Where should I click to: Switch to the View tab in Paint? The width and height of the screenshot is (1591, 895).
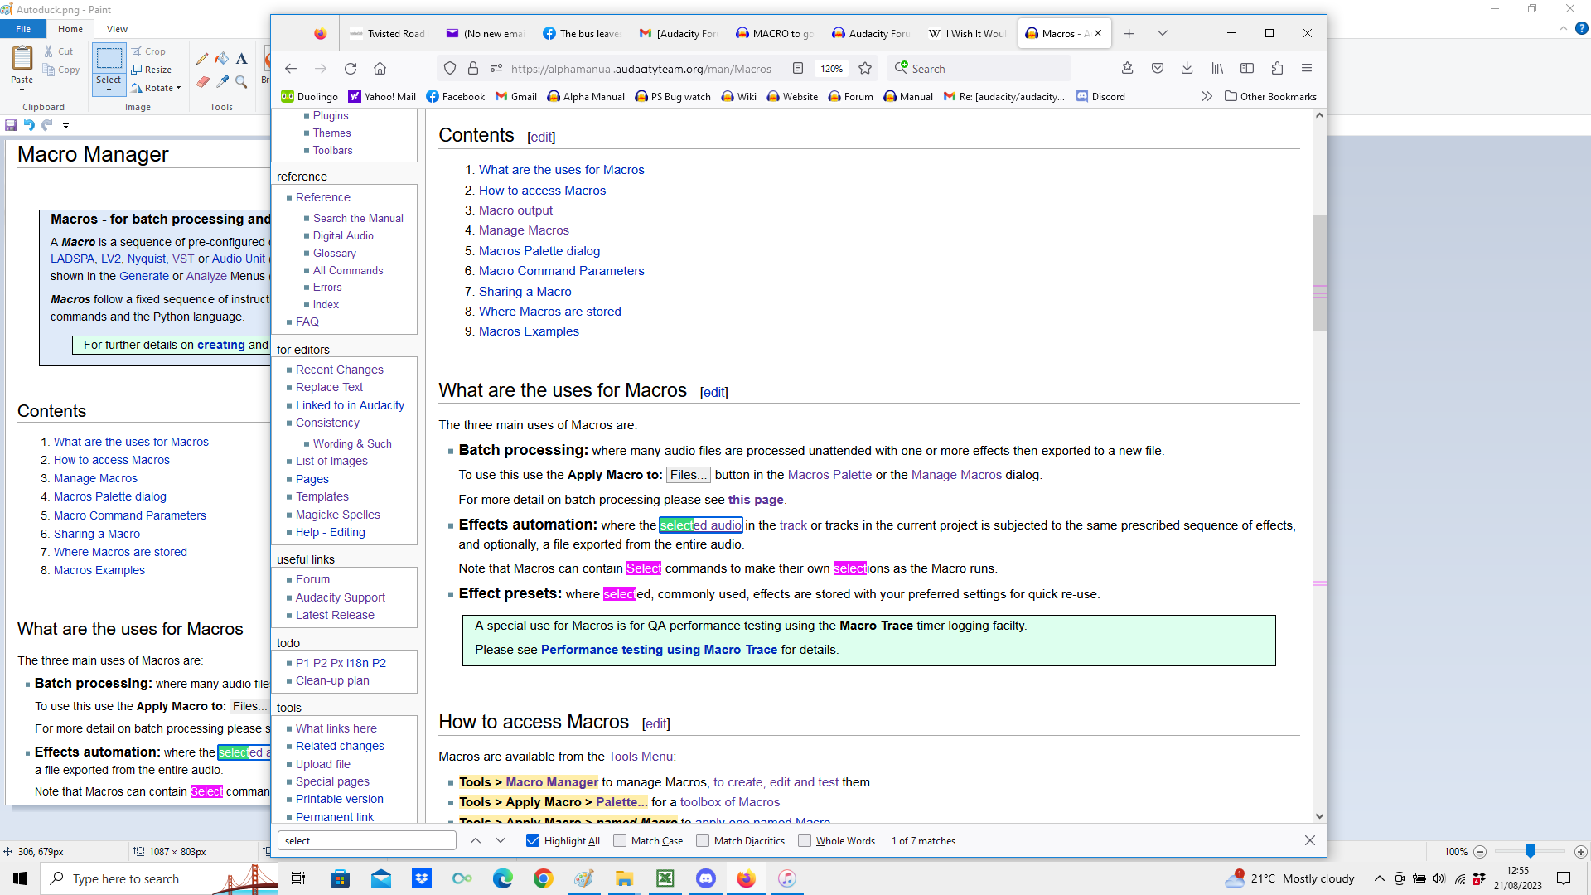click(117, 28)
